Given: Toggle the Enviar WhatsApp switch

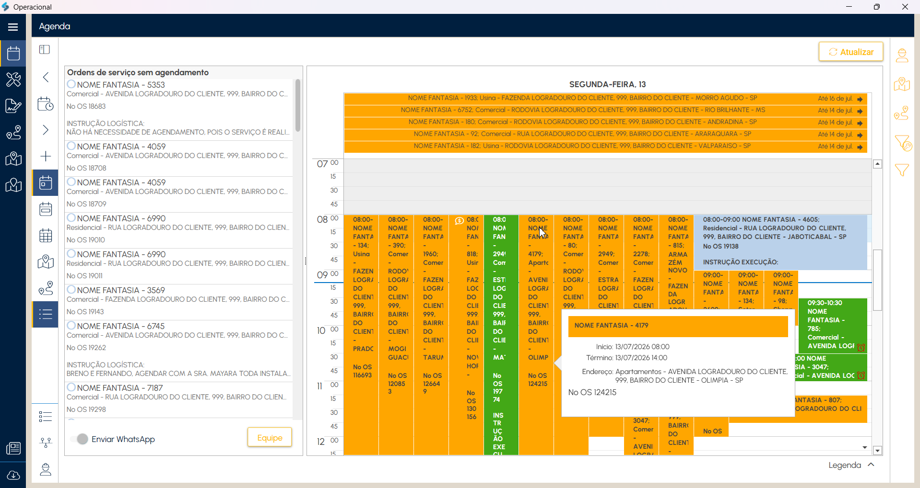Looking at the screenshot, I should pyautogui.click(x=79, y=439).
